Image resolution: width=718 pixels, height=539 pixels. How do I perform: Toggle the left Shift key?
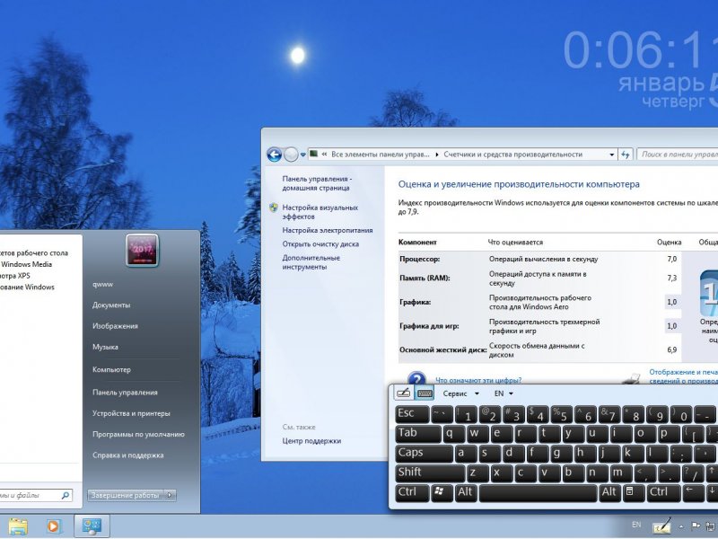[x=430, y=473]
